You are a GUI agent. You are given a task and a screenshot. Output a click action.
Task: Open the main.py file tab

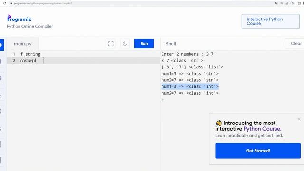pyautogui.click(x=23, y=44)
